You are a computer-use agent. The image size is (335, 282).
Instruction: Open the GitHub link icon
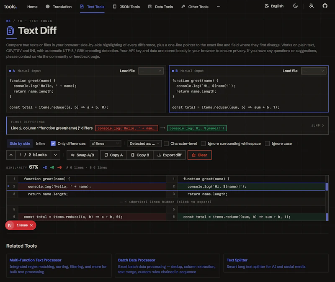click(x=325, y=6)
